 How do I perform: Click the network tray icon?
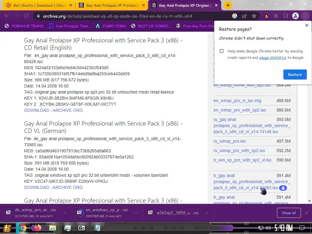(x=261, y=228)
